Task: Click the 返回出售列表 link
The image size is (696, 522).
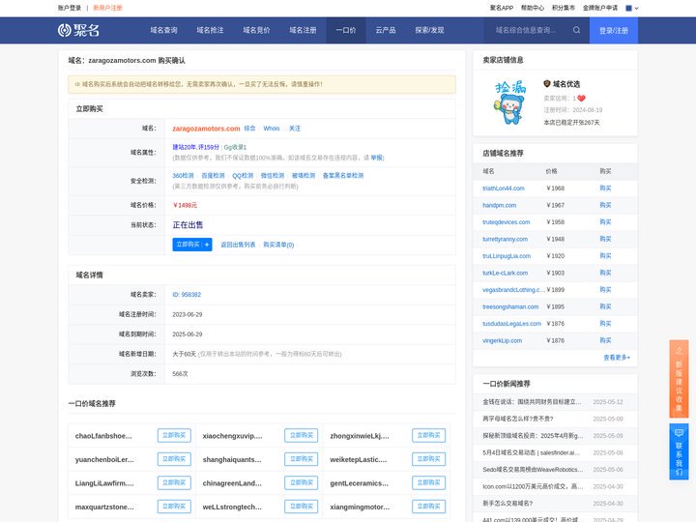Action: (x=238, y=245)
